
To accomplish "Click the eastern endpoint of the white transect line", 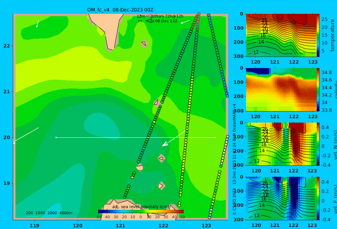I will (x=215, y=137).
